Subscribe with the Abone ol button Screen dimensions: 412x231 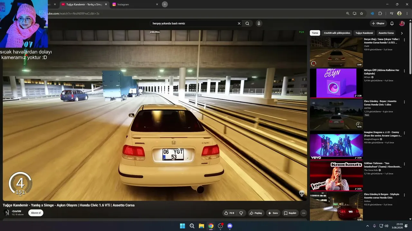(x=36, y=213)
